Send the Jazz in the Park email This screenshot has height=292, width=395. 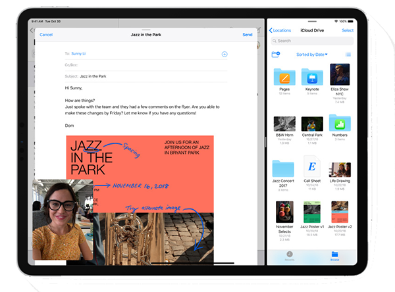click(248, 35)
